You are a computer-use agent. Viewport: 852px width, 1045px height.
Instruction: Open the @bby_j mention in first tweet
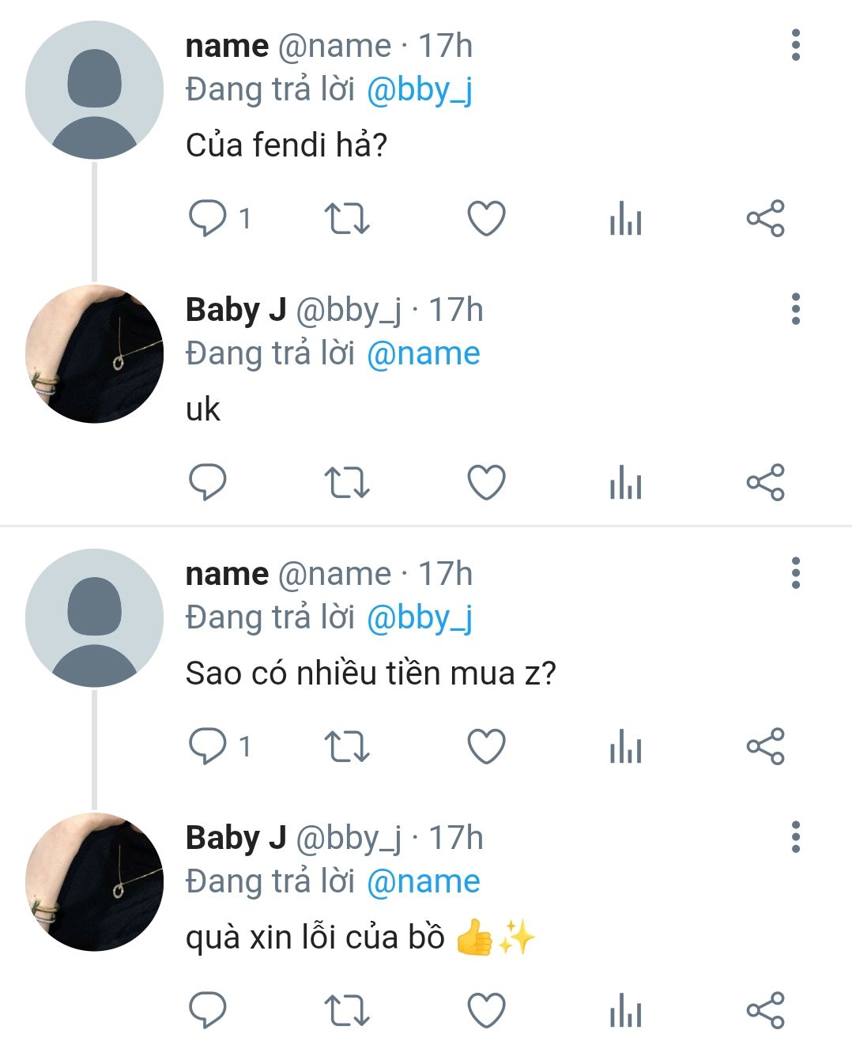click(x=420, y=90)
